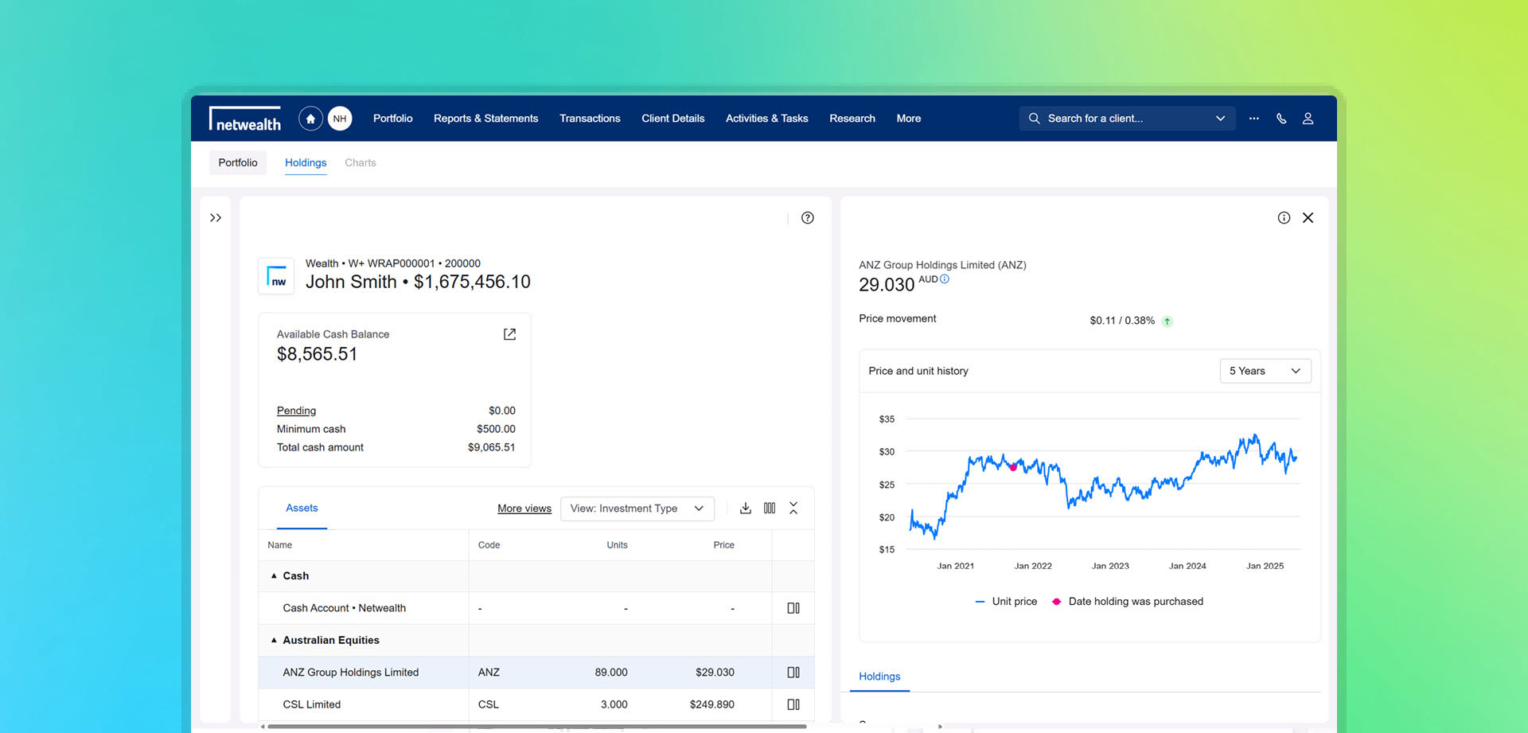Click the green price up arrow

1167,322
